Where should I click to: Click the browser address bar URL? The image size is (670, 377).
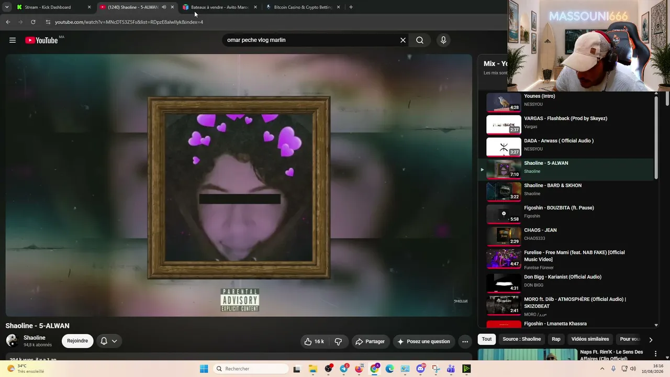tap(129, 22)
